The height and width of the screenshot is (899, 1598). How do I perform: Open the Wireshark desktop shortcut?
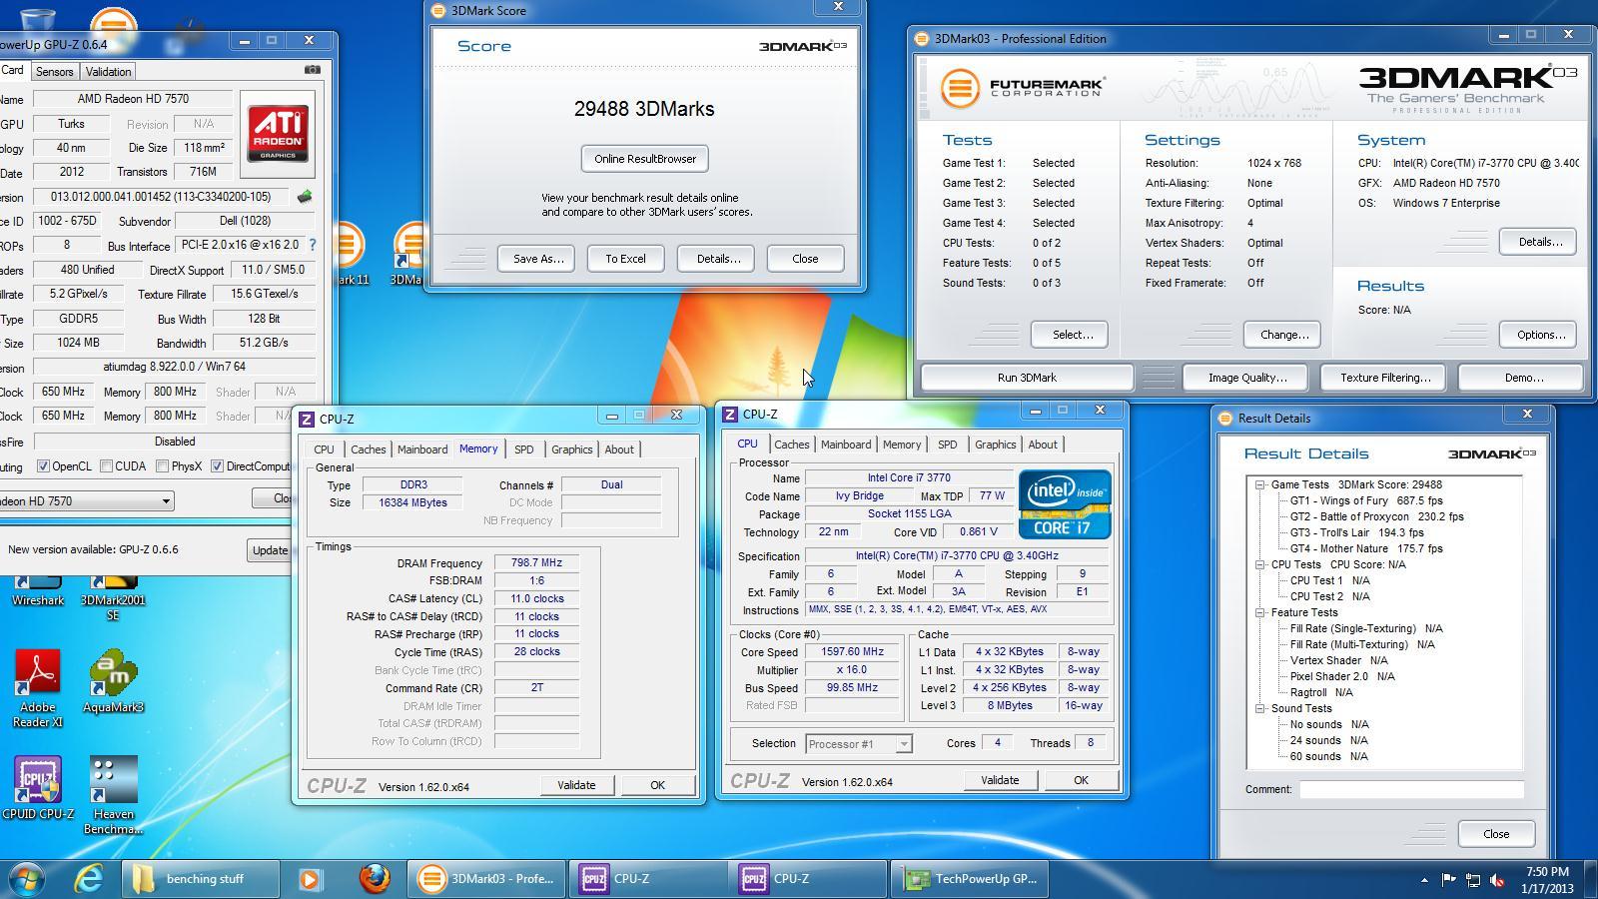(x=38, y=589)
